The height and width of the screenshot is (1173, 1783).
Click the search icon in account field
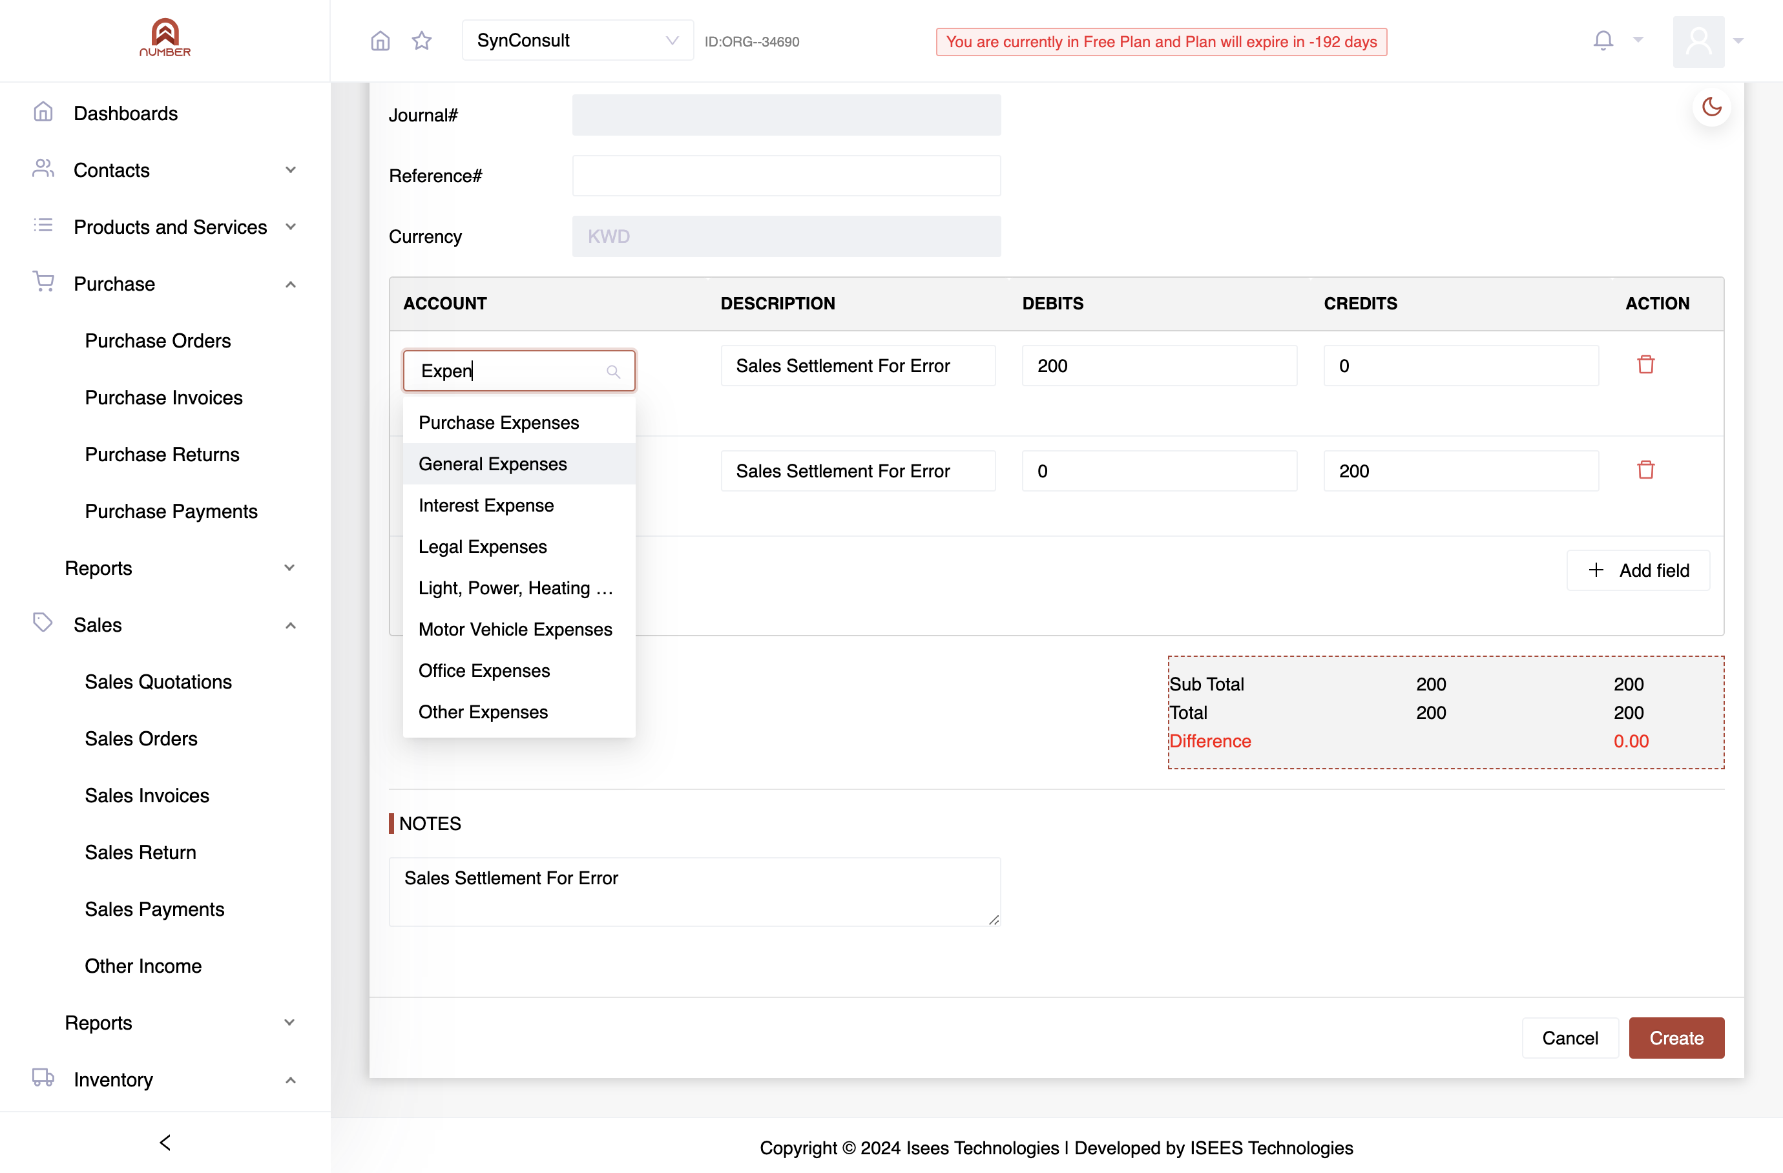[x=613, y=371]
